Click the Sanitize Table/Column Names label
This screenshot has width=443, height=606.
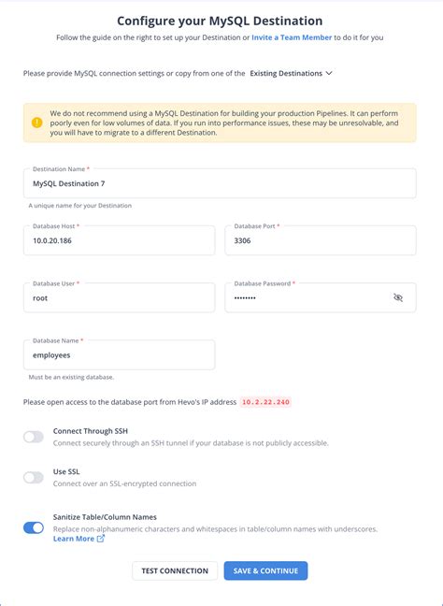click(x=105, y=517)
